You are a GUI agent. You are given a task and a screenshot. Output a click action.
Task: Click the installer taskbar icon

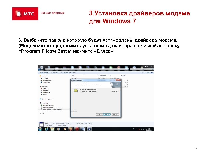point(89,129)
